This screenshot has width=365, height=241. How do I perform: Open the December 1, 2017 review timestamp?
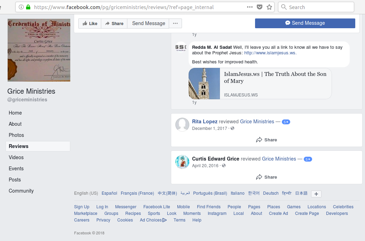coord(209,129)
